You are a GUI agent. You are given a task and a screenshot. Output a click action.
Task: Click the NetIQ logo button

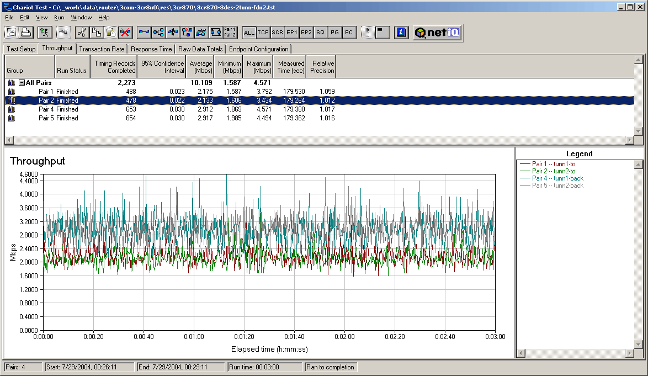click(437, 33)
